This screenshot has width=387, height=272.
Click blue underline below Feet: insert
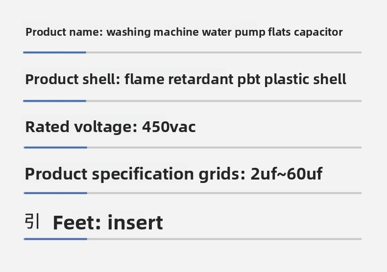(x=55, y=239)
